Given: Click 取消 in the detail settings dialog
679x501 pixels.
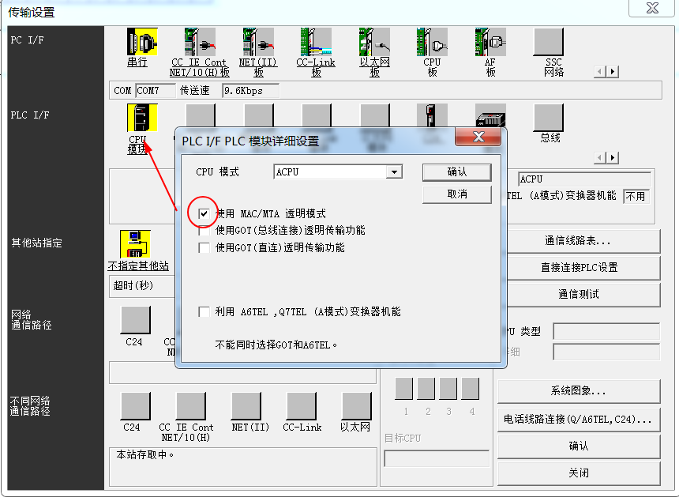Looking at the screenshot, I should 457,194.
